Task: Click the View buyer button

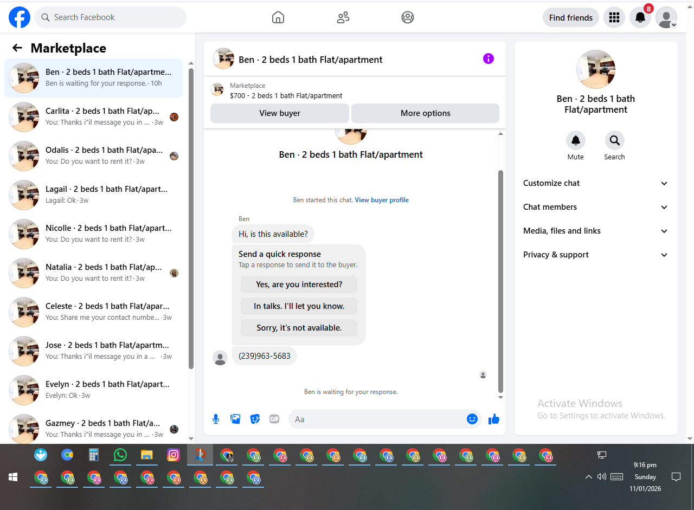Action: coord(280,113)
